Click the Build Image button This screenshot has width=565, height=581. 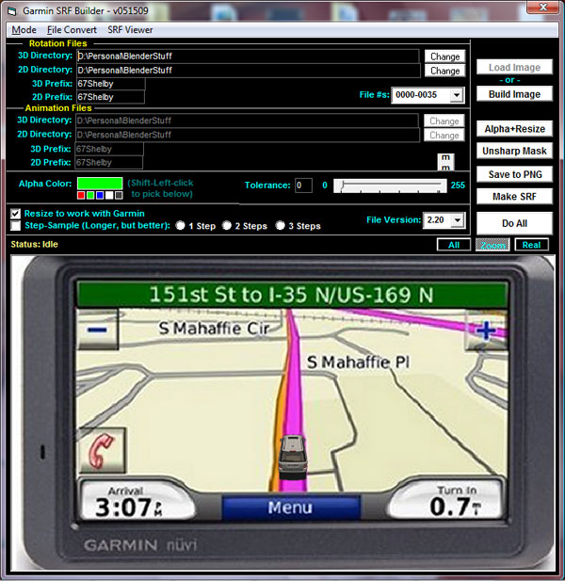point(514,94)
